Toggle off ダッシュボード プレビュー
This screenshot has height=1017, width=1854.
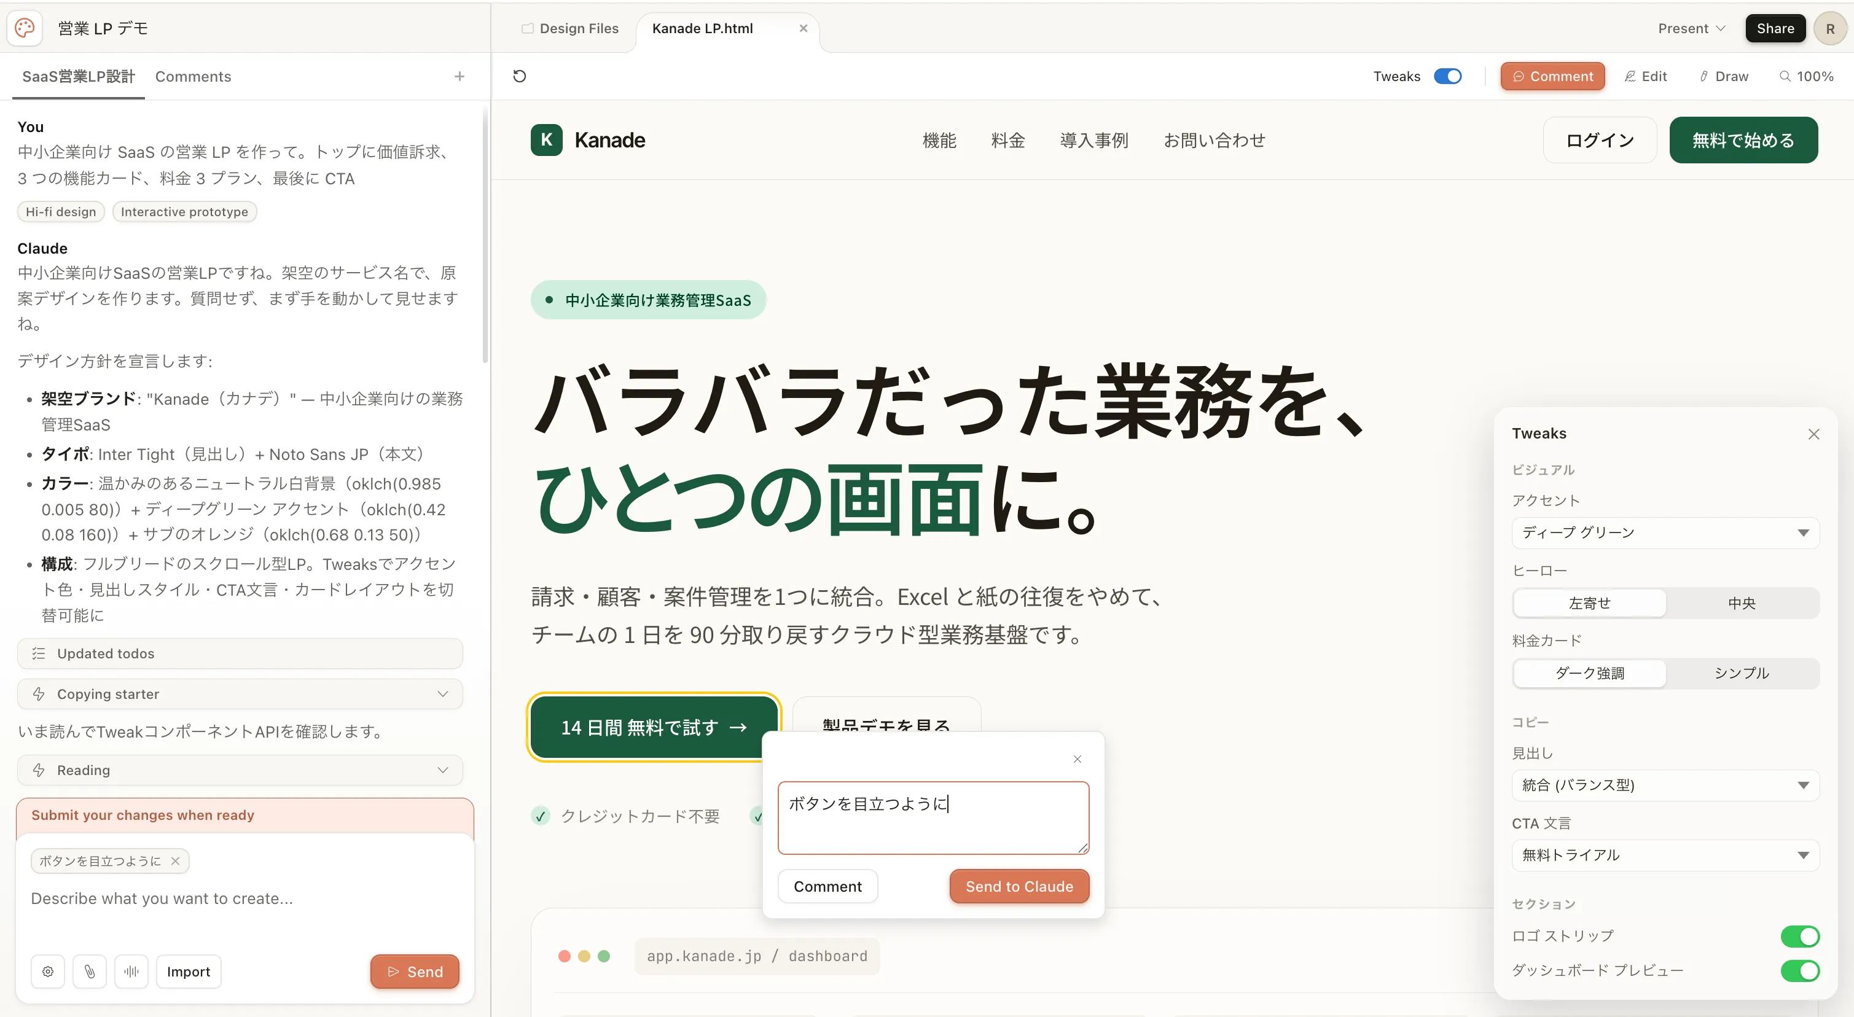[1800, 970]
